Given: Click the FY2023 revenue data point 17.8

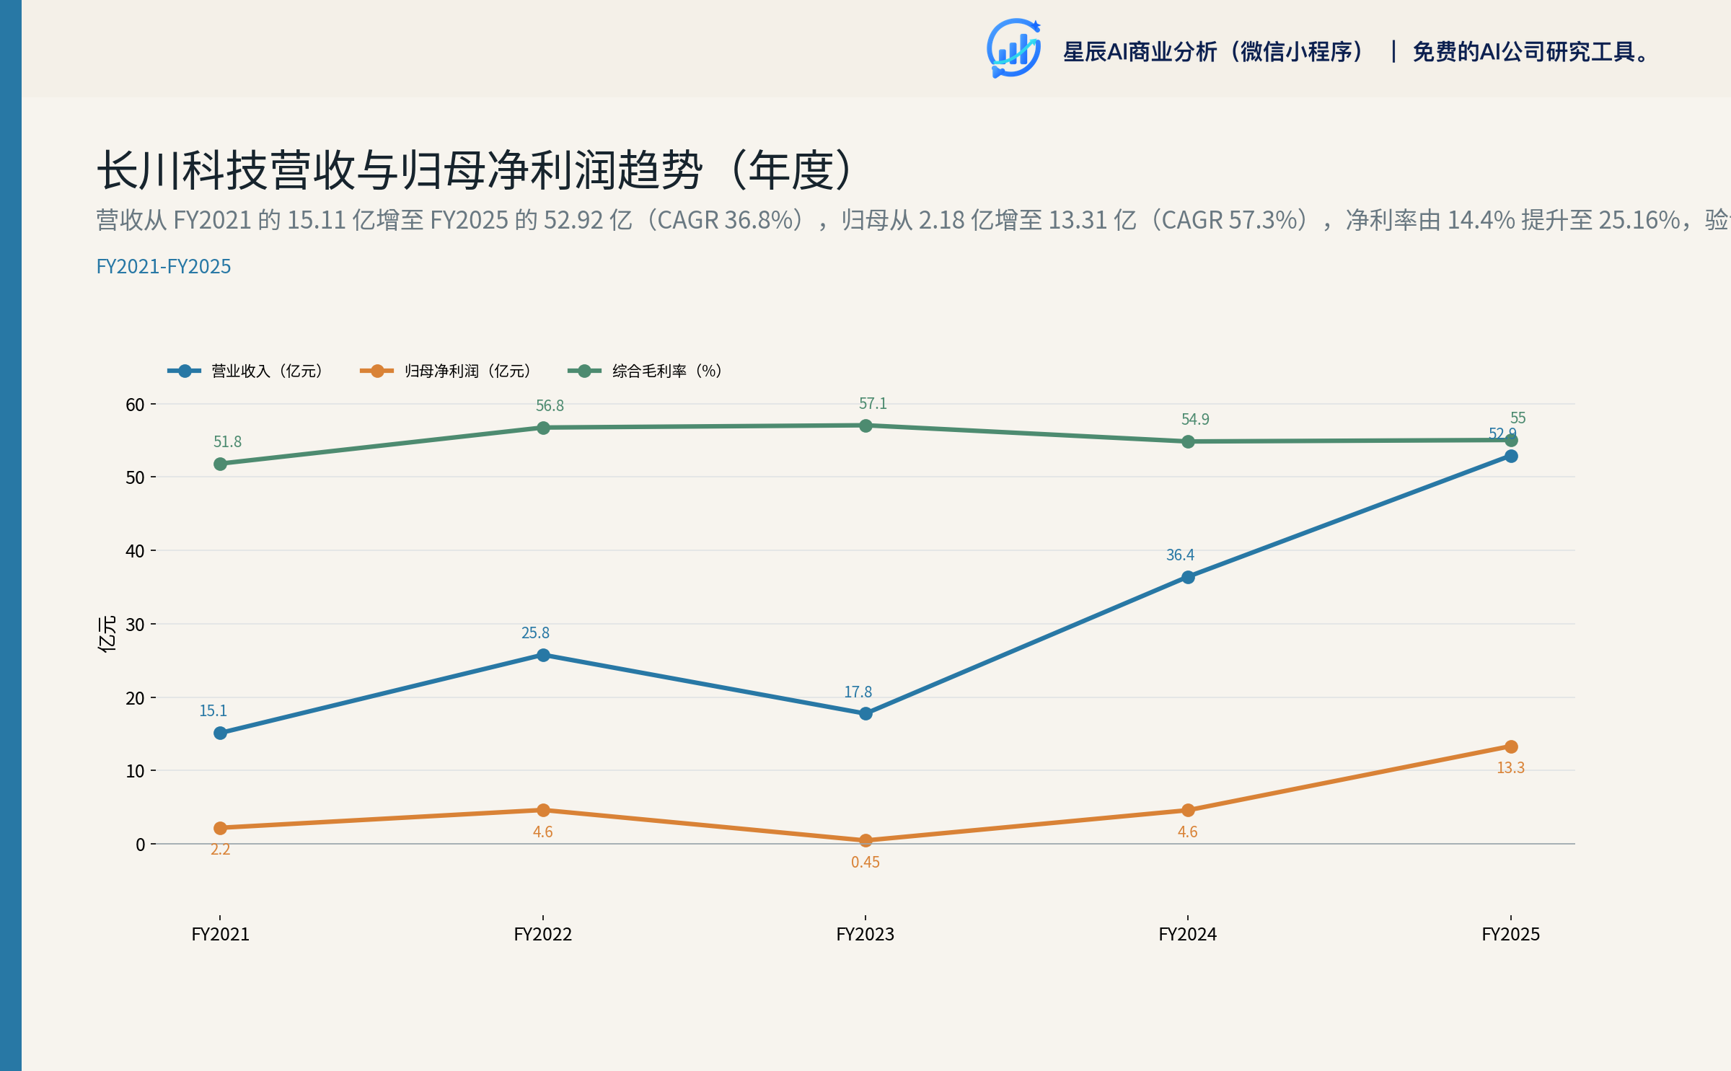Looking at the screenshot, I should (865, 713).
